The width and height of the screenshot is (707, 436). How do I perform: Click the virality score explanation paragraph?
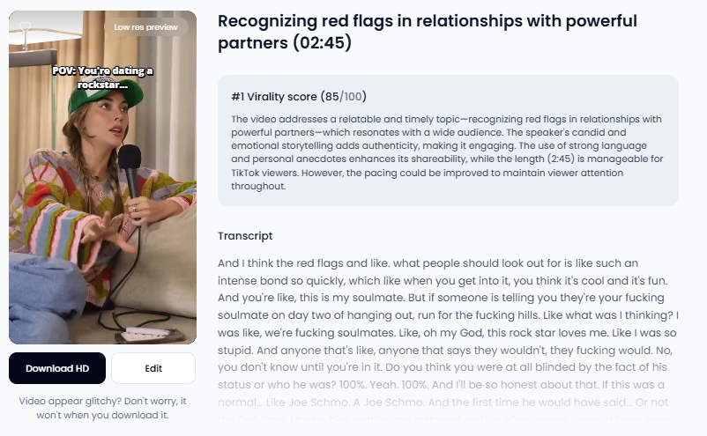click(447, 152)
